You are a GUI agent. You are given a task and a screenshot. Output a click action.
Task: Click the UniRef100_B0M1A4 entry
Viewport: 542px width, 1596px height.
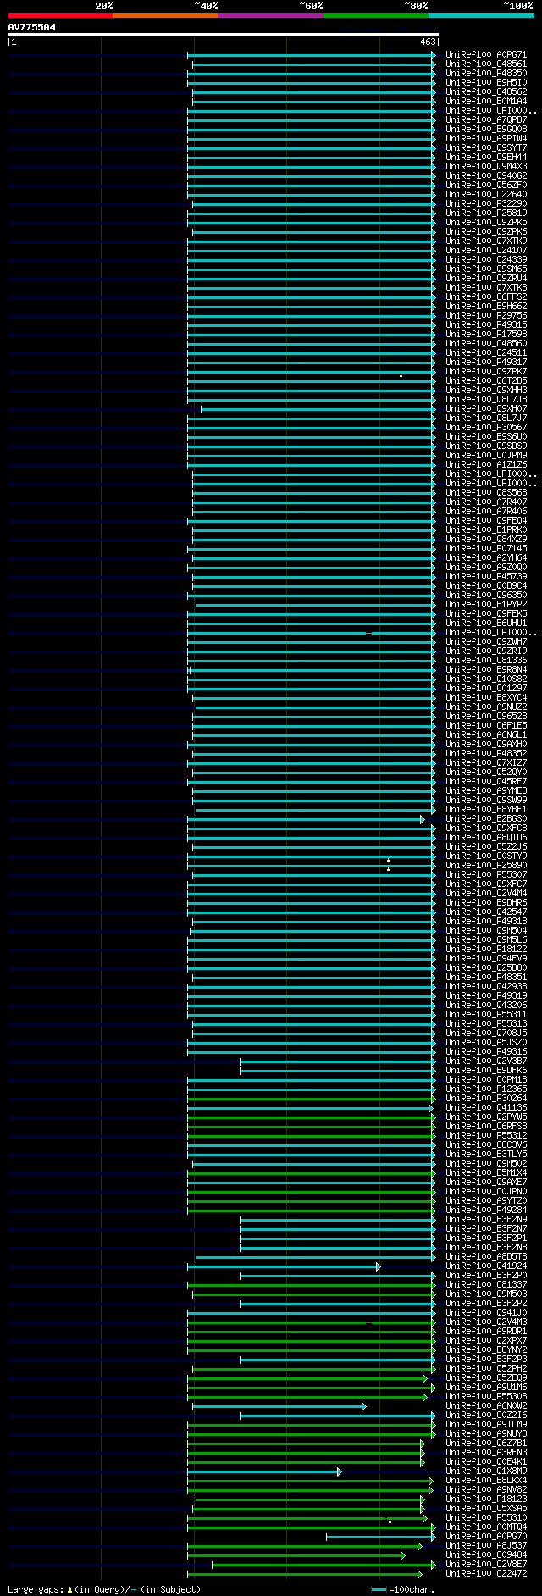tap(486, 101)
